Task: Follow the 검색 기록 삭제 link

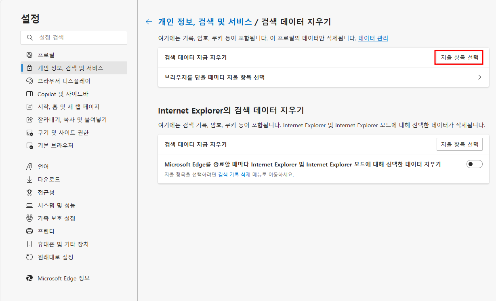Action: tap(234, 175)
